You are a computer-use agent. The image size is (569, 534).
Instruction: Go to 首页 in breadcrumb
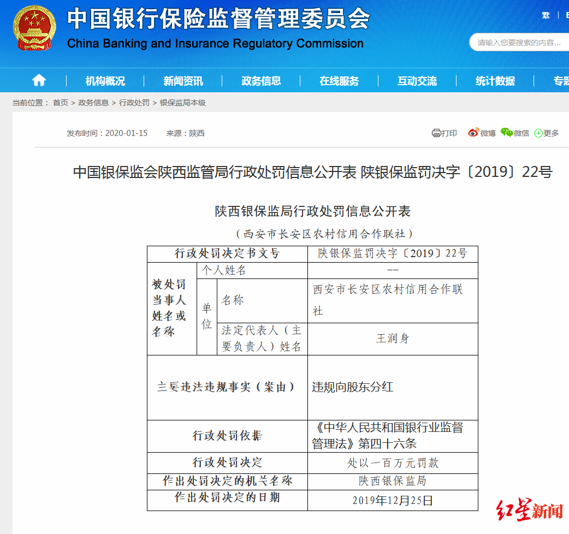point(60,103)
